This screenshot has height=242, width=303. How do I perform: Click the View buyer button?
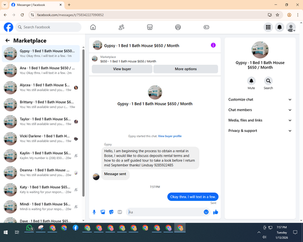(122, 69)
